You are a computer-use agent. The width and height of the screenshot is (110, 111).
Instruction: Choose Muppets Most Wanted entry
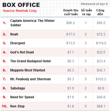pos(28,70)
